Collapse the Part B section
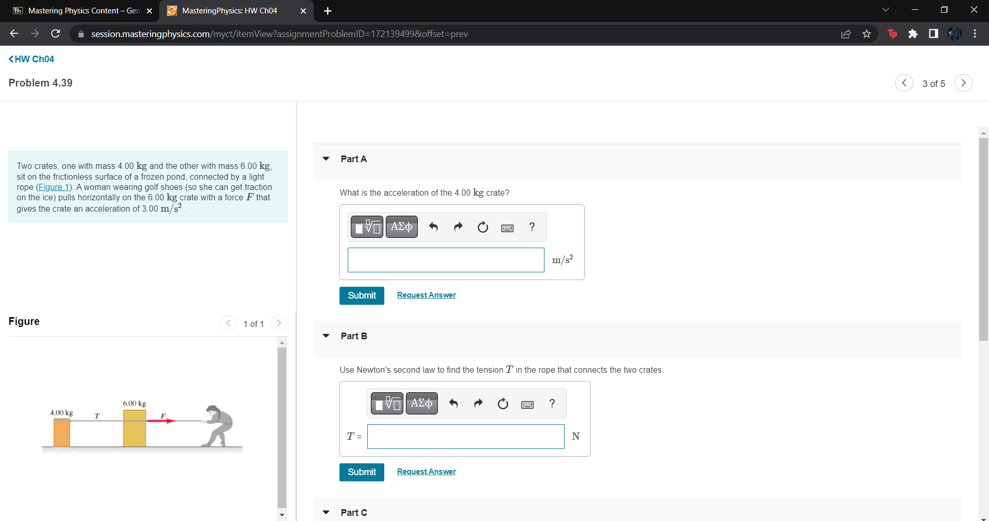Image resolution: width=989 pixels, height=521 pixels. point(326,336)
